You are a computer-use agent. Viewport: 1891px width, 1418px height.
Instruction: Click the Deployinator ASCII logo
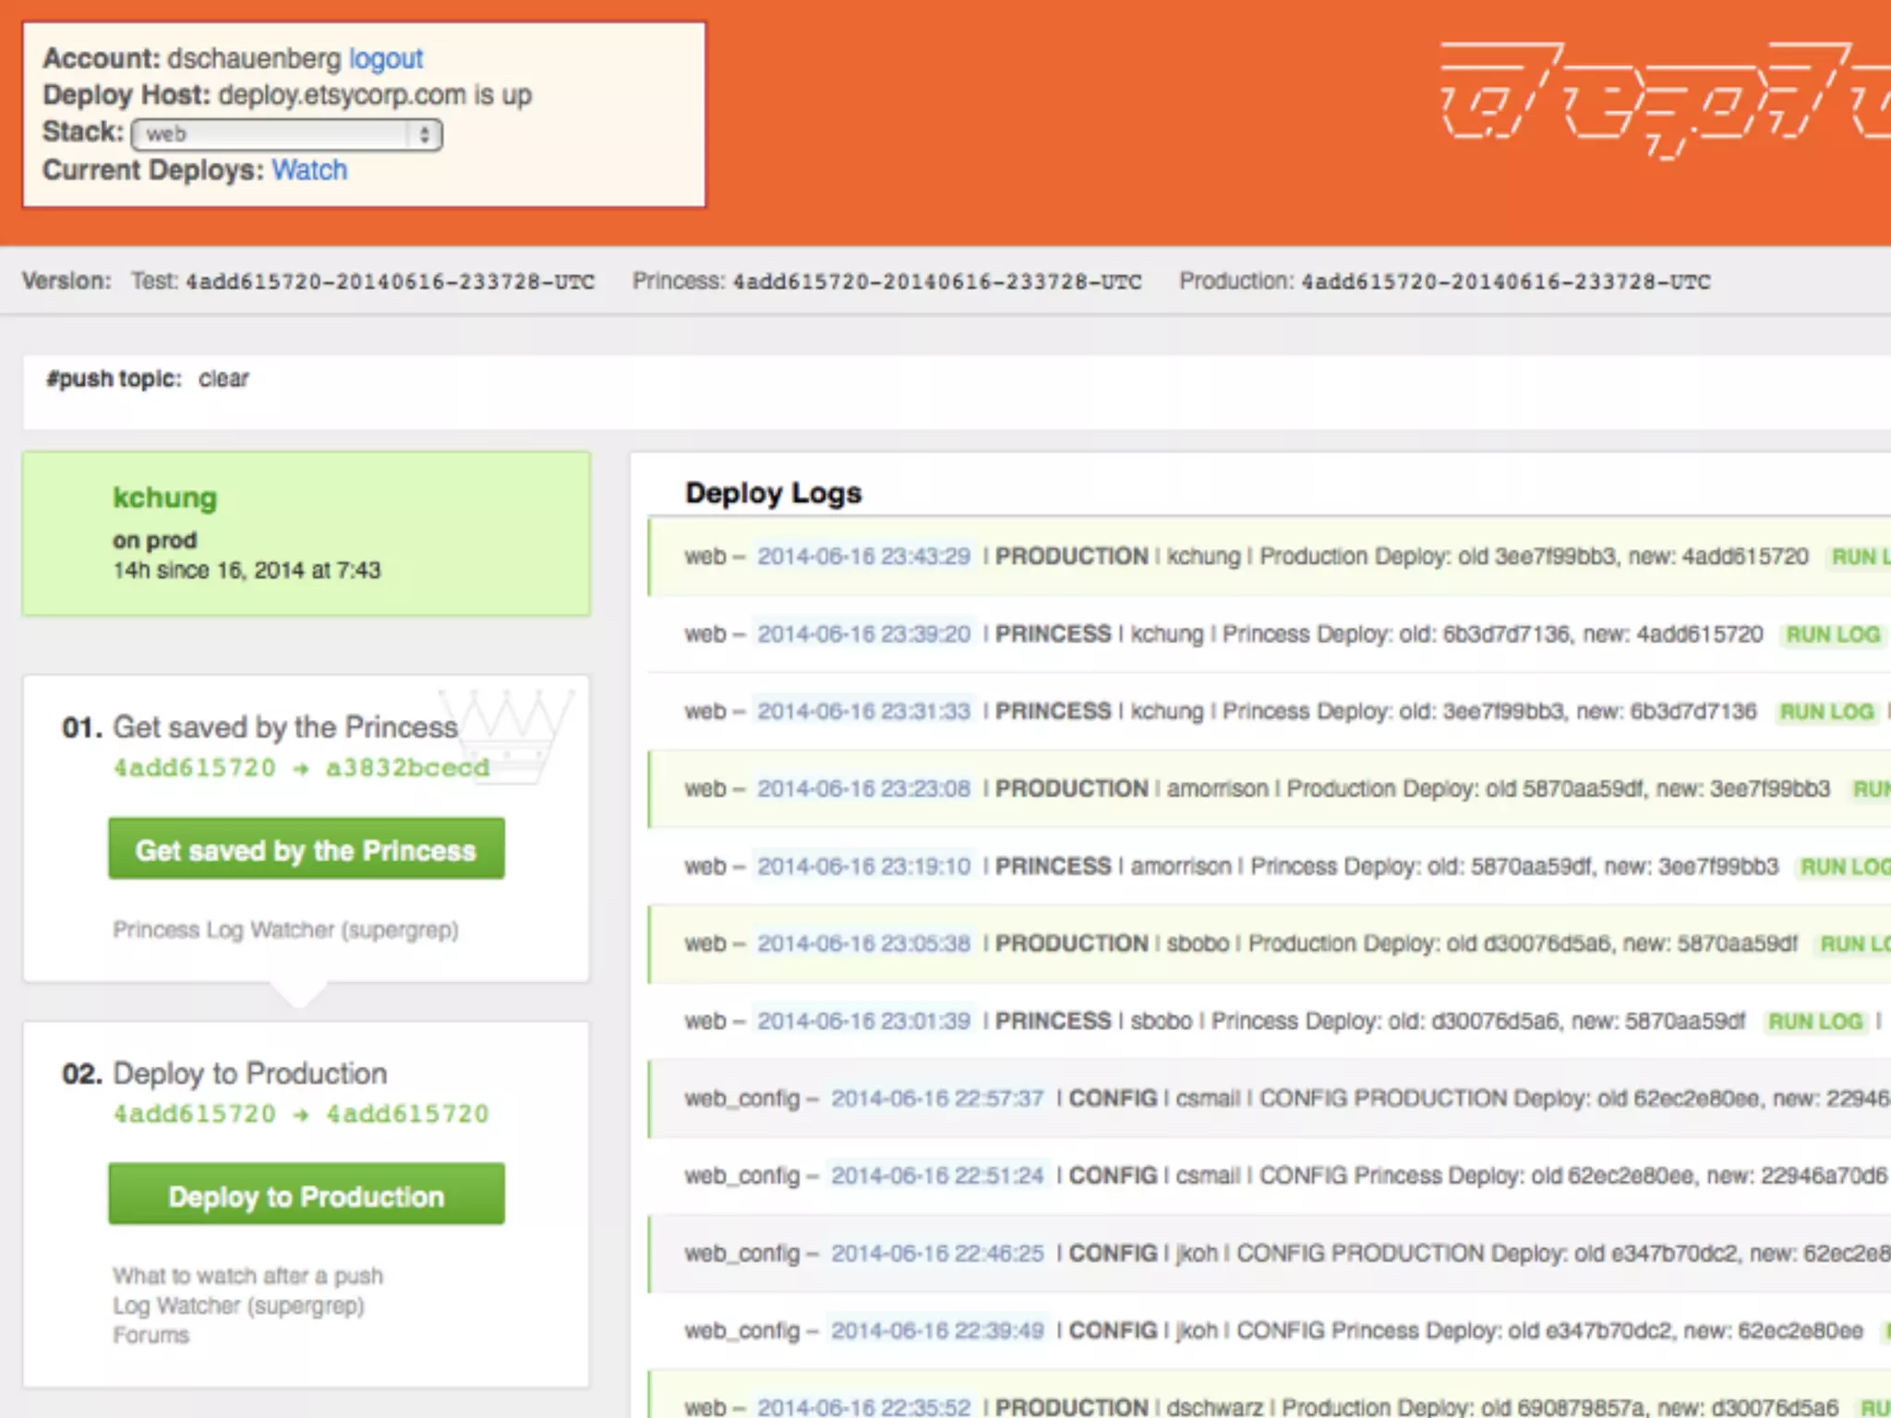click(x=1662, y=100)
